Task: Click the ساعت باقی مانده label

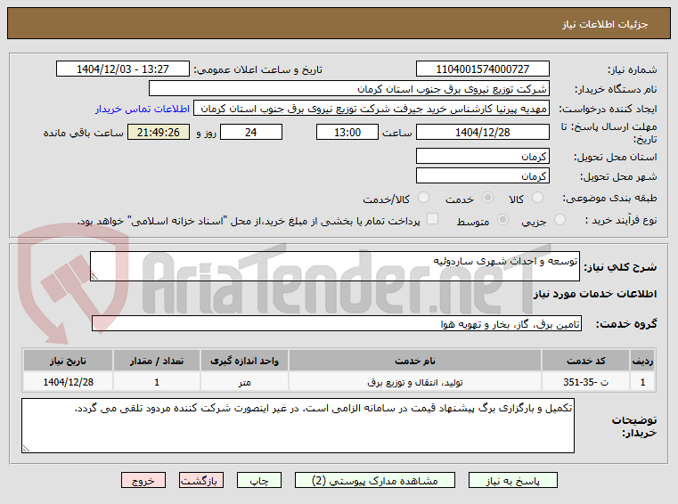Action: [84, 133]
